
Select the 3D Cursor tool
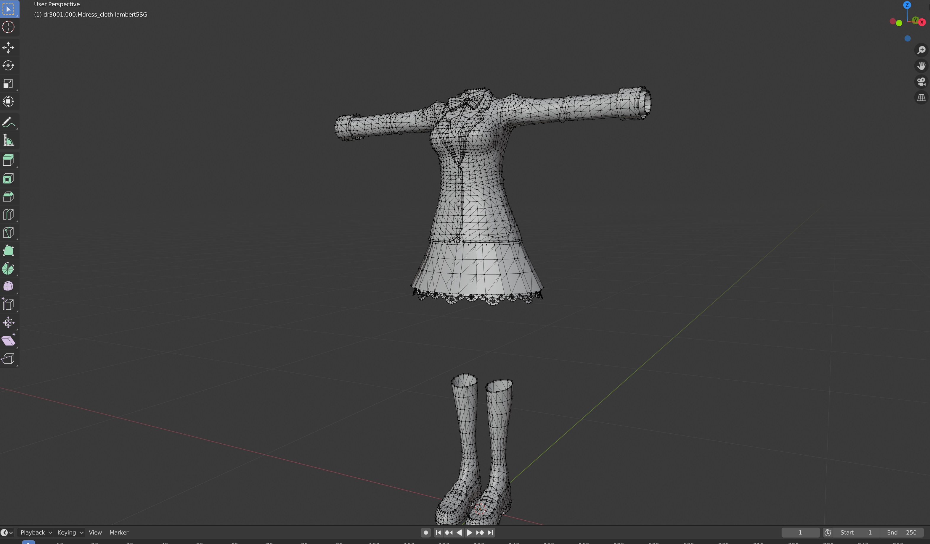tap(8, 27)
